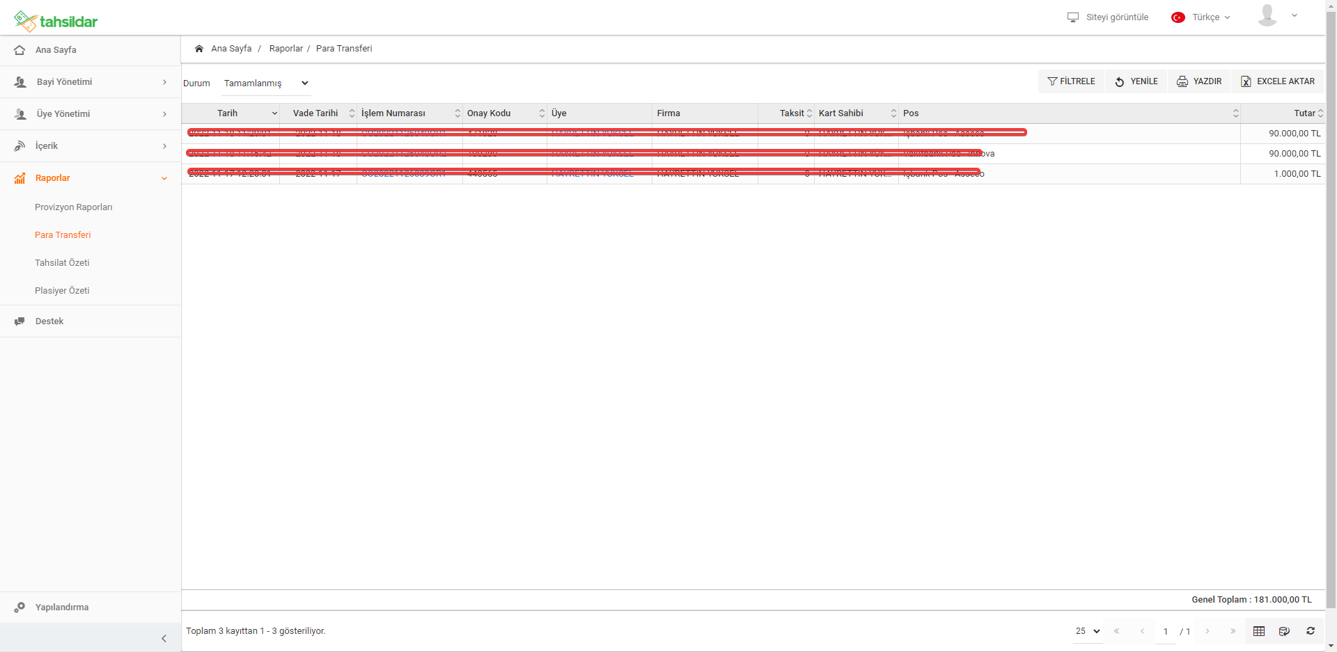
Task: Click the Turkish flag icon
Action: click(1178, 17)
